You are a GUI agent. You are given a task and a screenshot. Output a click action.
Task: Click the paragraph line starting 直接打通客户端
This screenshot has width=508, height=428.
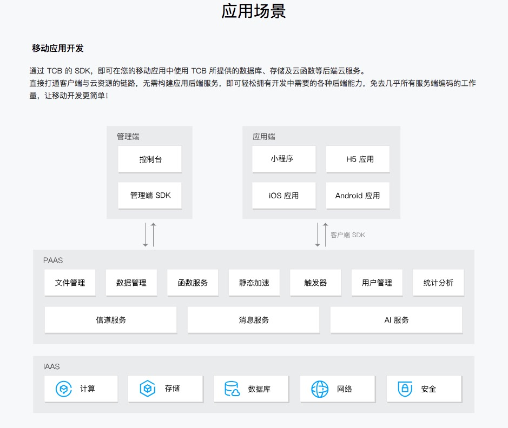[x=253, y=83]
